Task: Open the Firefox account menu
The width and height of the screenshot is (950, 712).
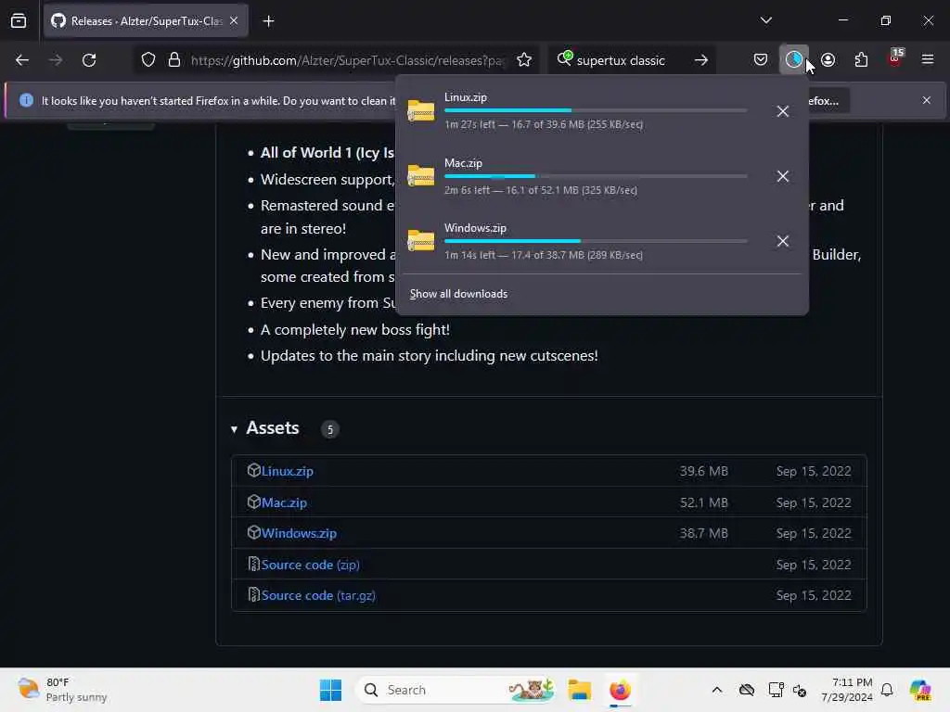Action: (x=828, y=60)
